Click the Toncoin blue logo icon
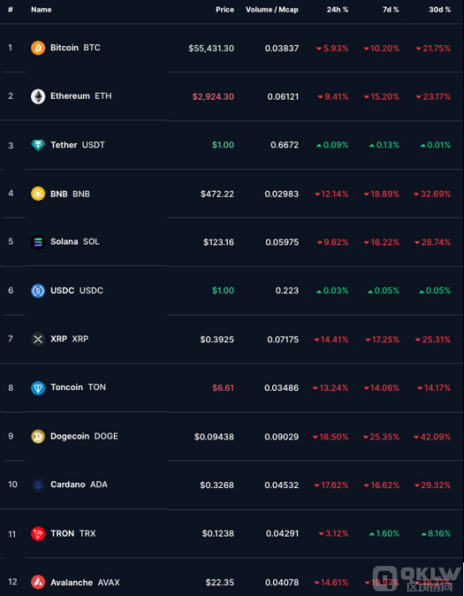This screenshot has width=464, height=596. click(38, 388)
